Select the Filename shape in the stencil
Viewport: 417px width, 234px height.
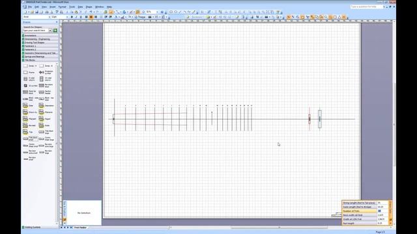point(46,112)
